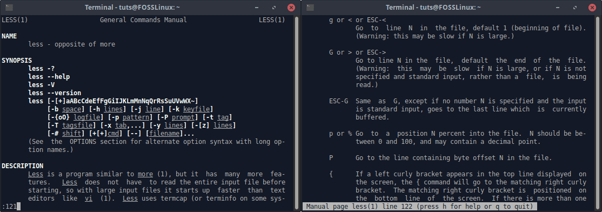Click 'Go to the line containing byte offset' line

click(x=454, y=158)
